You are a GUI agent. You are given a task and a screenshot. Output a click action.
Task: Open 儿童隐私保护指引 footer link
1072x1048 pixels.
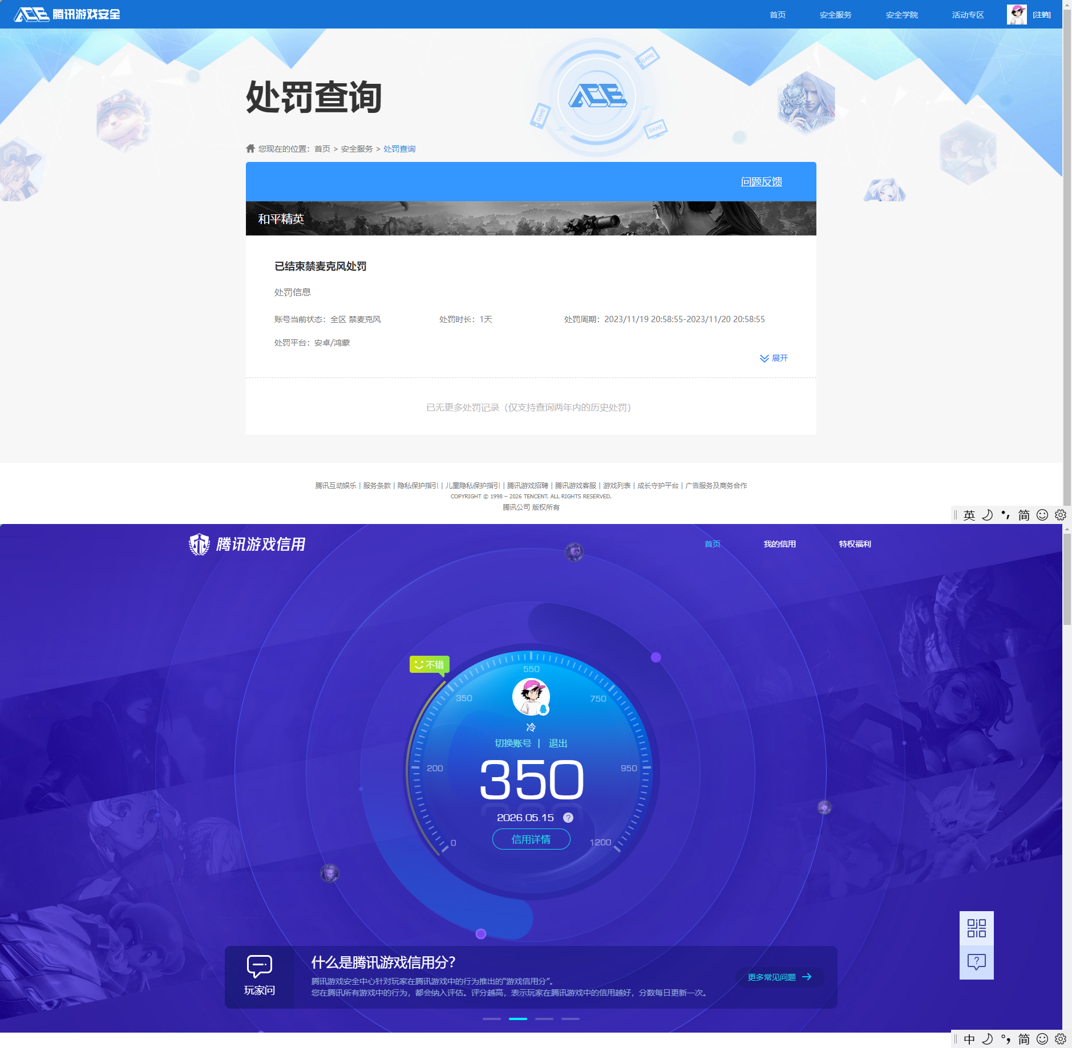[x=473, y=486]
